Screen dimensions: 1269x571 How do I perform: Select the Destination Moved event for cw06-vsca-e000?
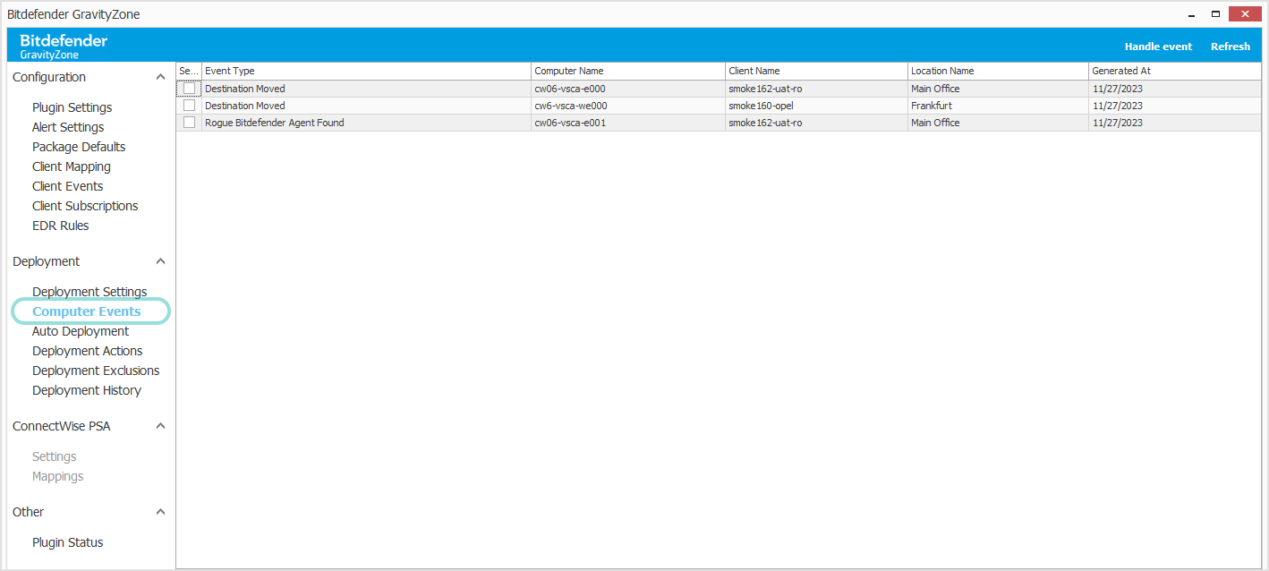189,88
